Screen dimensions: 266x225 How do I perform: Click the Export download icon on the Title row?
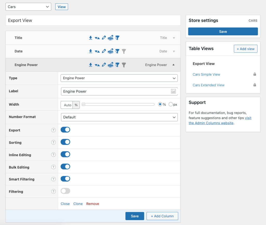point(91,38)
